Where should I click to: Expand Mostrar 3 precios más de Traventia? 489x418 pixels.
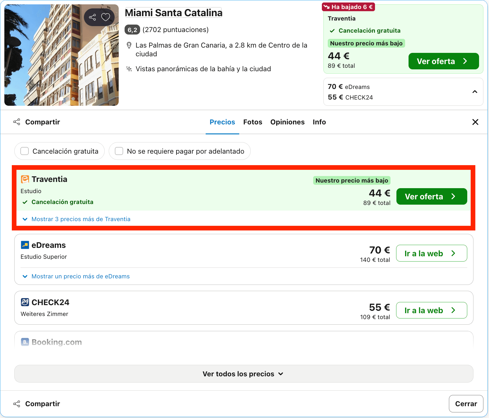click(76, 219)
